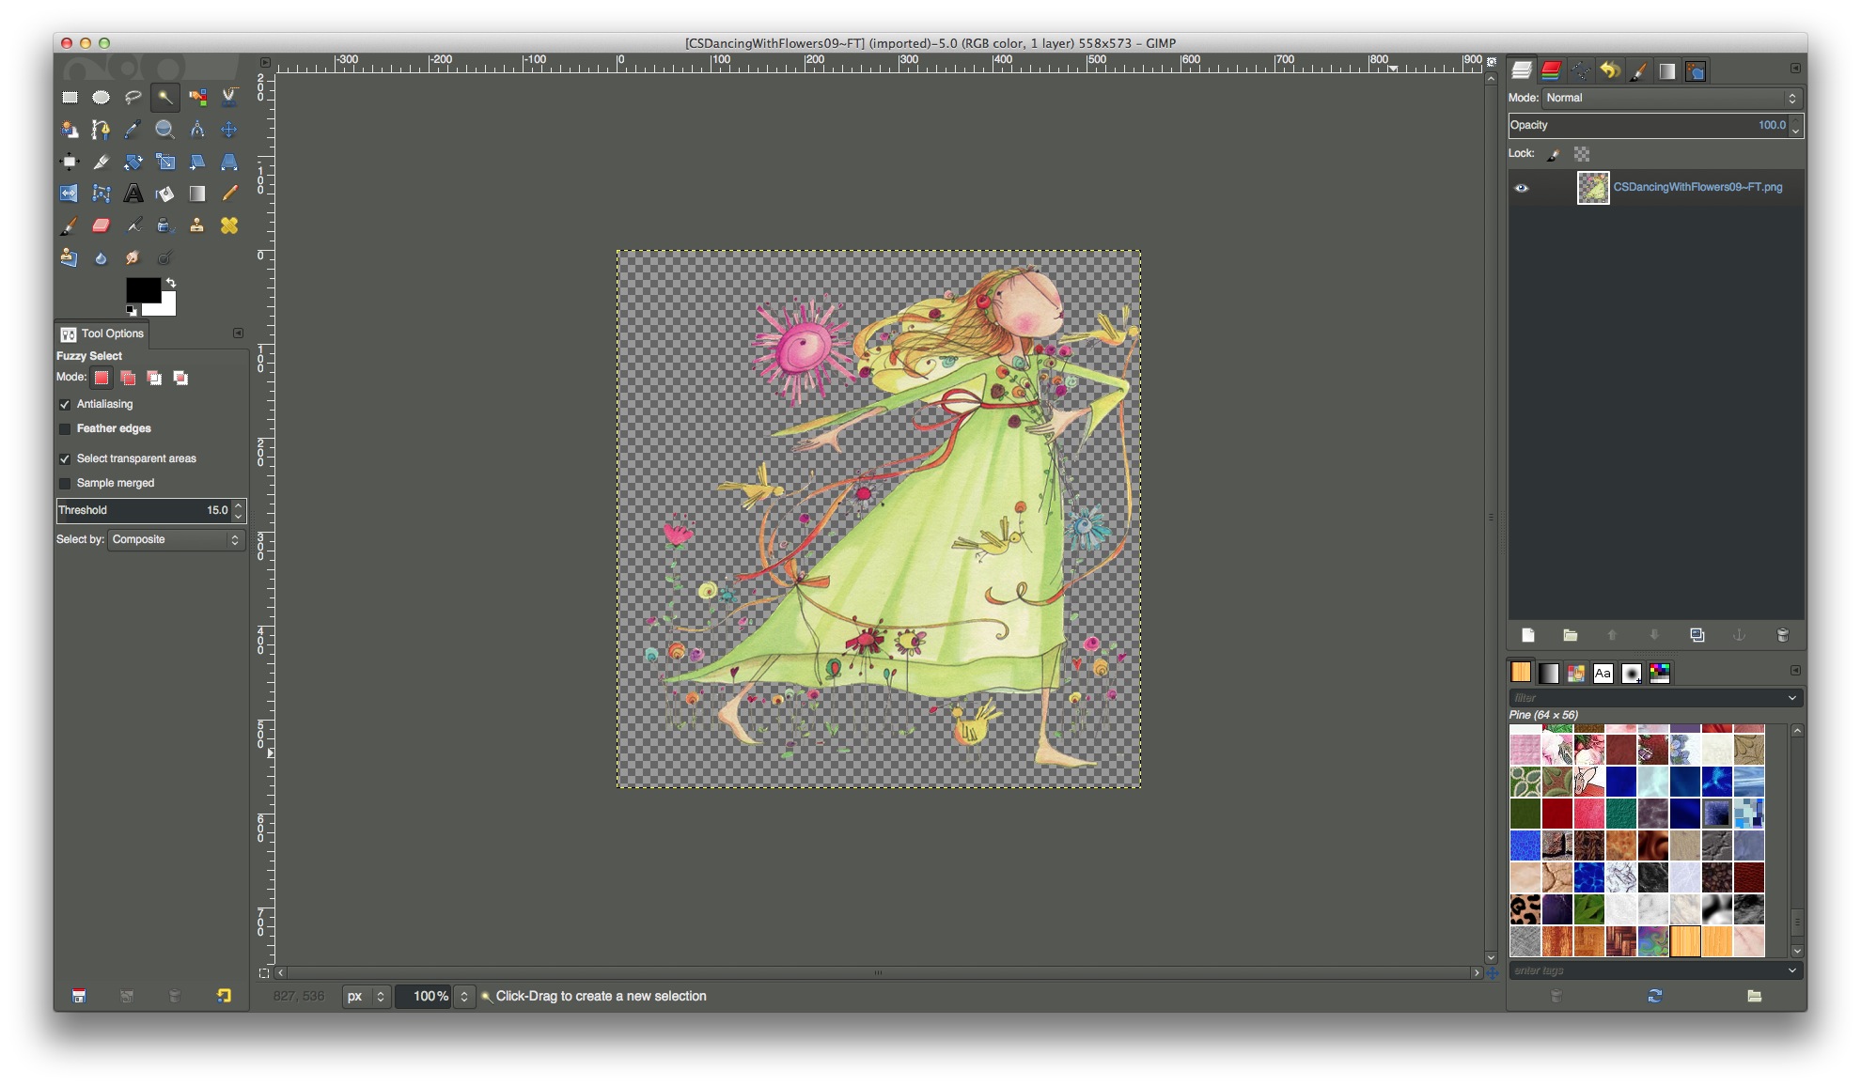Image resolution: width=1861 pixels, height=1086 pixels.
Task: Choose the Select by Color tool
Action: tap(197, 97)
